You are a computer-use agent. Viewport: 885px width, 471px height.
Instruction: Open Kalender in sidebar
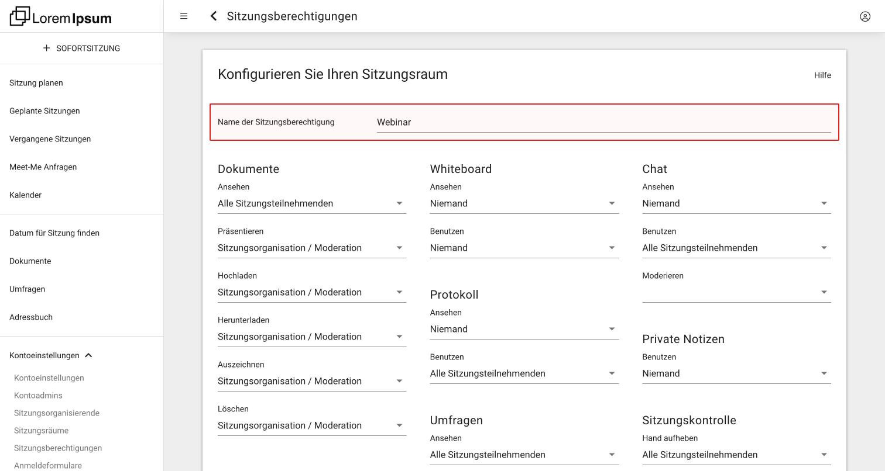click(25, 195)
